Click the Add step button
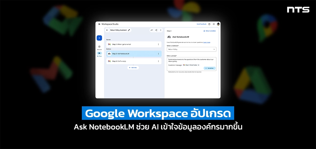The width and height of the screenshot is (316, 149). (x=133, y=68)
